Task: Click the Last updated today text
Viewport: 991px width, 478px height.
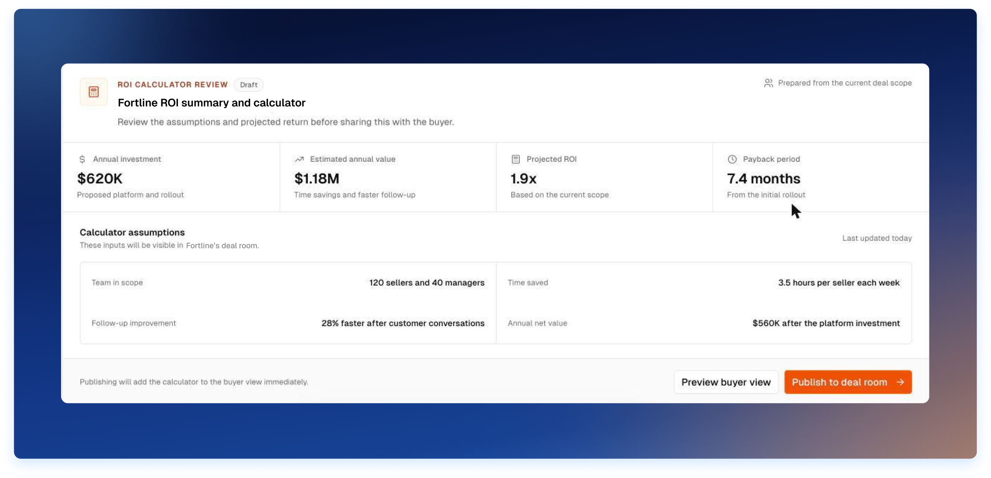Action: coord(877,238)
